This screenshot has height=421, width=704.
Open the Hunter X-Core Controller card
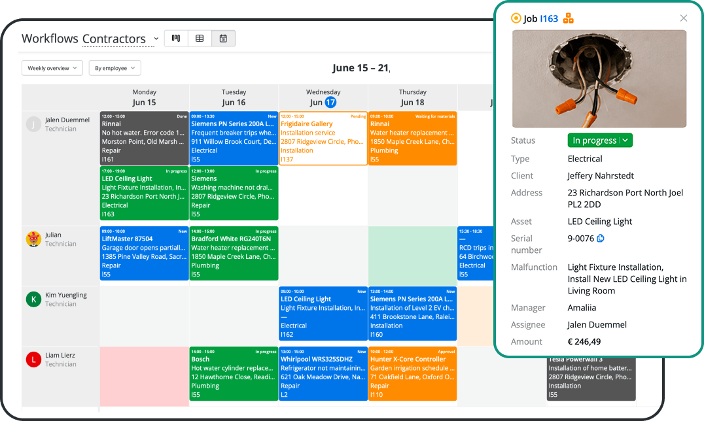[413, 373]
